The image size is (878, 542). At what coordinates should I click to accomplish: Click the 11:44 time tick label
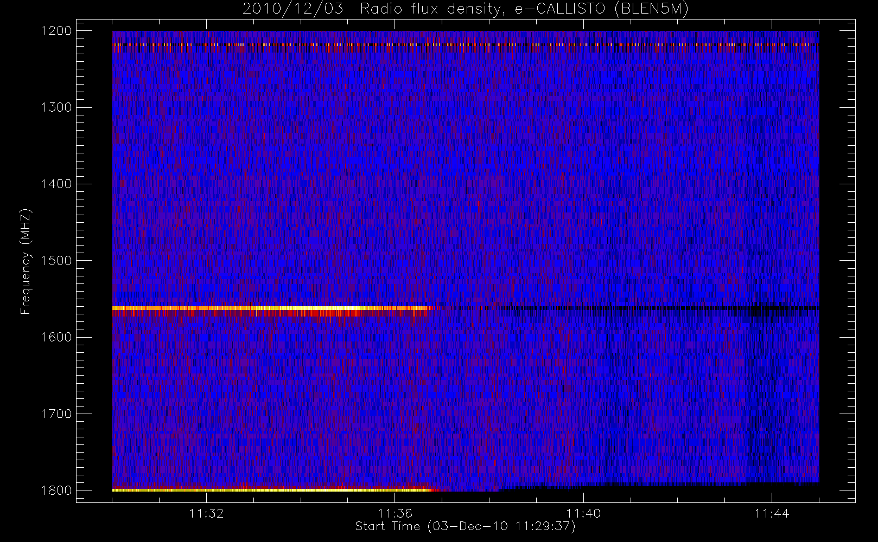pos(772,513)
